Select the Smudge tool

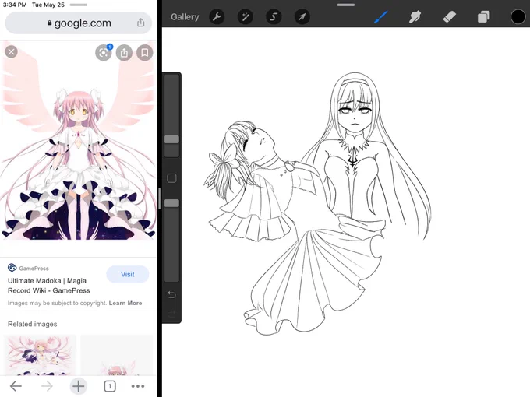coord(415,16)
